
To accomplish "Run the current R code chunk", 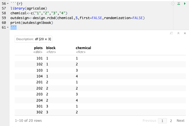I will [185, 3].
